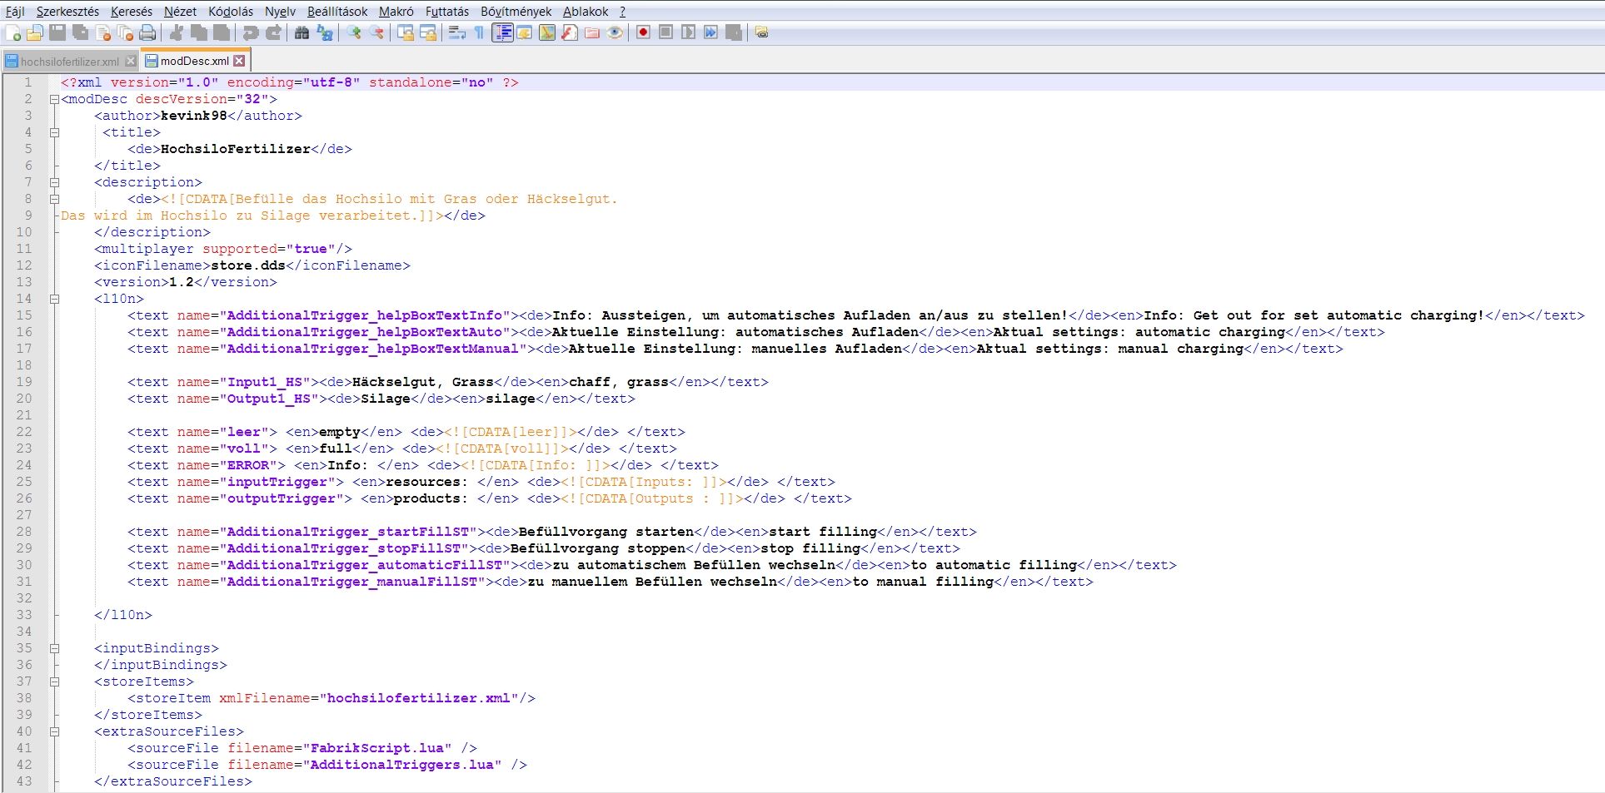Screen dimensions: 1605x793
Task: Save the current file using the floppy icon
Action: click(57, 32)
